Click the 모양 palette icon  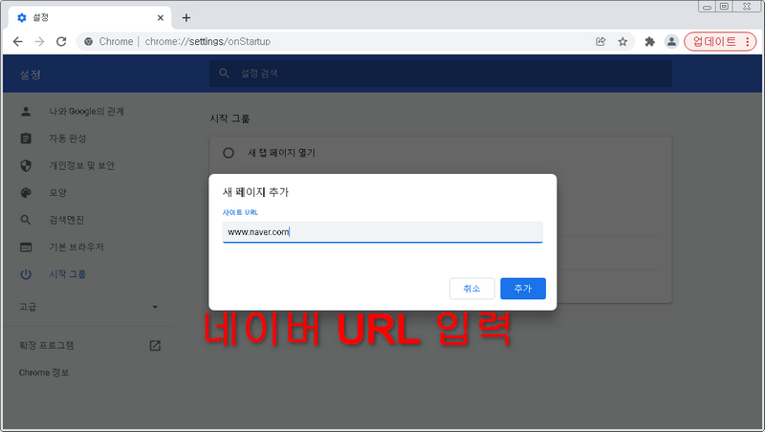pos(26,193)
